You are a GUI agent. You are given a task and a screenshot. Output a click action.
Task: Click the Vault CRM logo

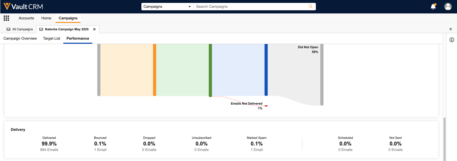(x=23, y=7)
